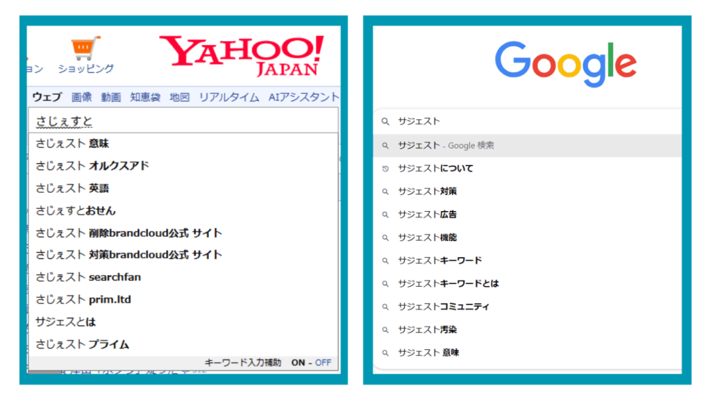Image resolution: width=711 pixels, height=400 pixels.
Task: Click the search icon beside サジェスト対策
Action: pyautogui.click(x=386, y=191)
